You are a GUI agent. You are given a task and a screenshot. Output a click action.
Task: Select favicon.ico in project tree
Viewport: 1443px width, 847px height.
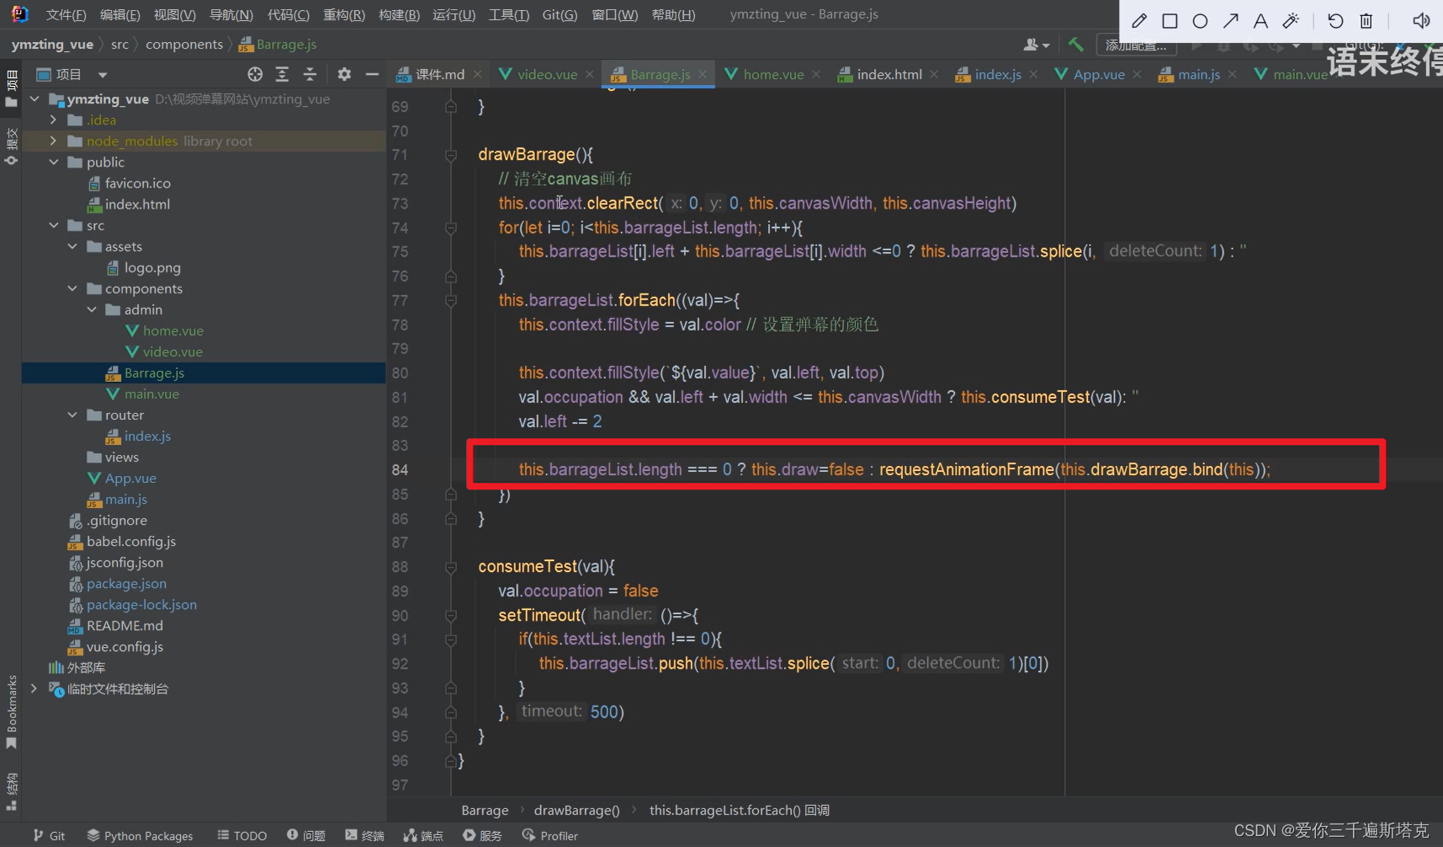(137, 183)
